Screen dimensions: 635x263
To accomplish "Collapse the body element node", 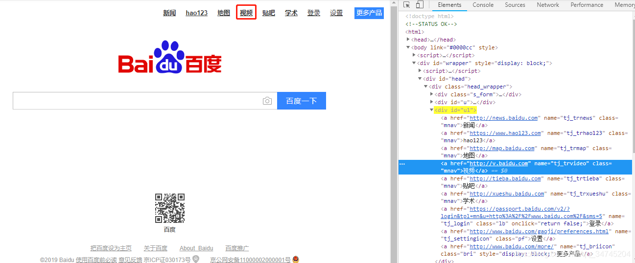I will tap(408, 47).
